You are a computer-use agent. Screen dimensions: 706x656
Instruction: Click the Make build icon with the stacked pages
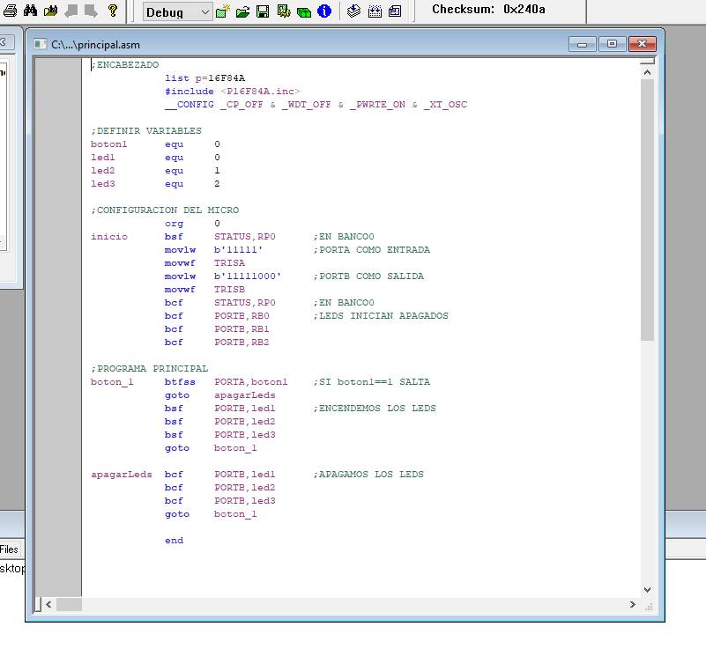[x=354, y=11]
